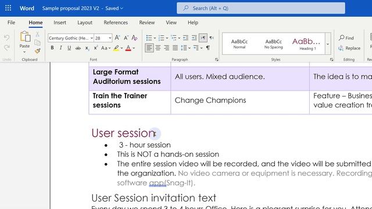
Task: Increase paragraph indent
Action: pos(194,38)
